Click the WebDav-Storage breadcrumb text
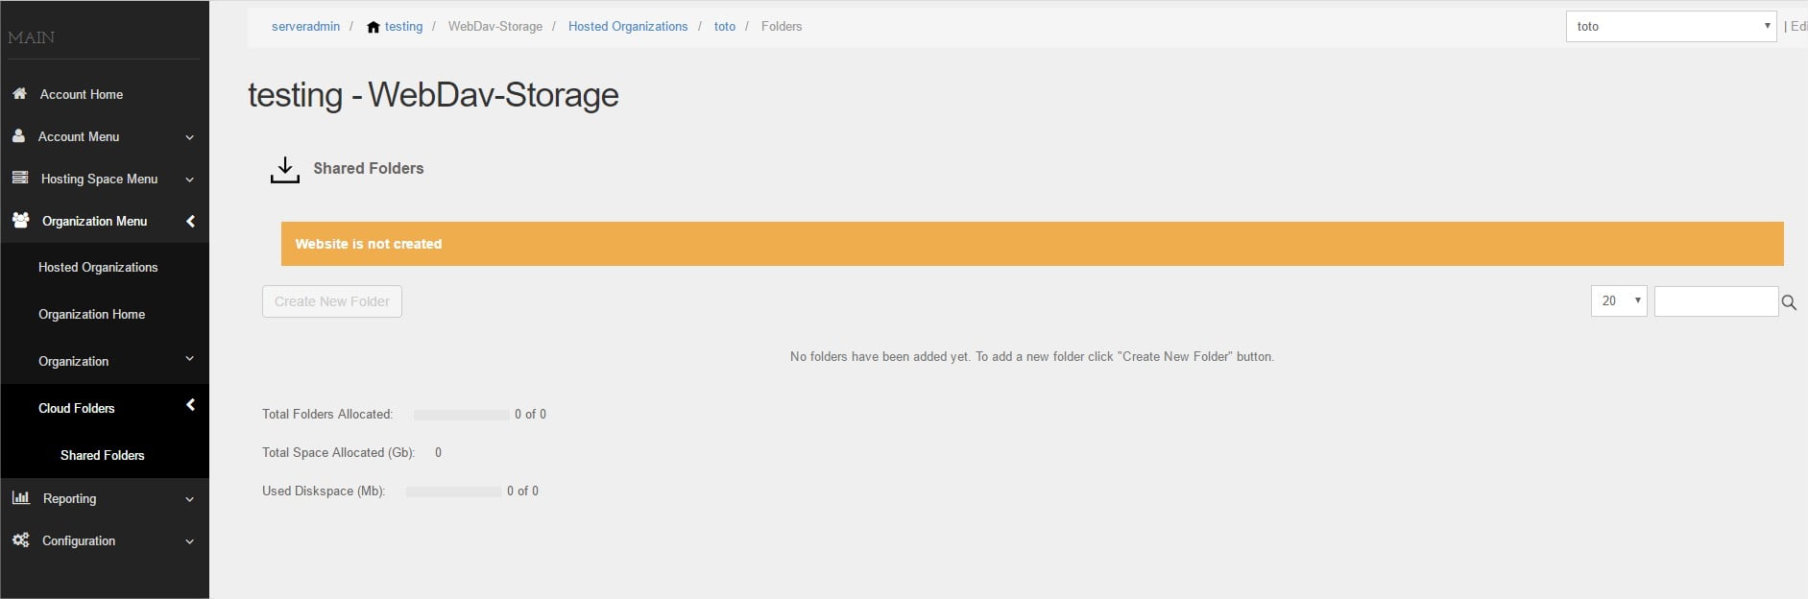This screenshot has height=599, width=1808. click(x=495, y=27)
